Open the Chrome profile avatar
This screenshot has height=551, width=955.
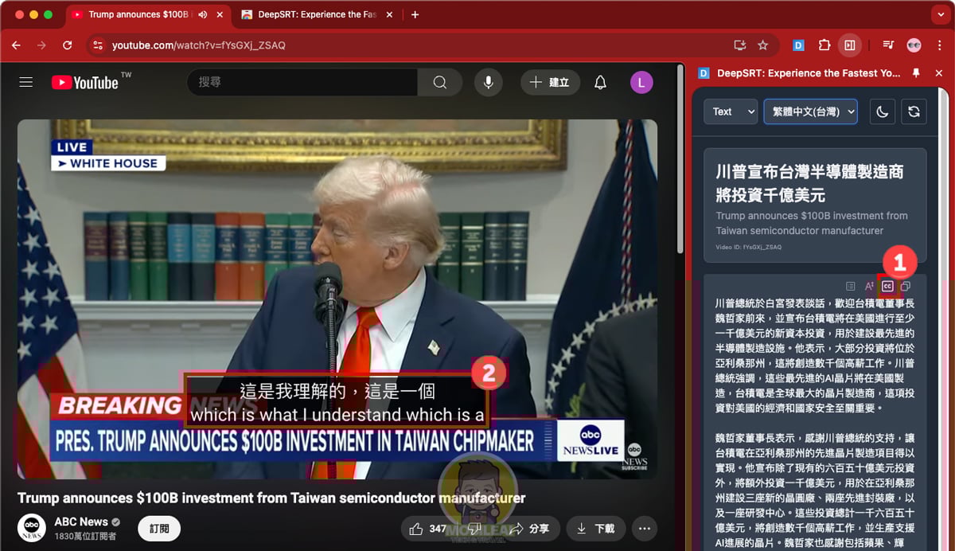914,45
